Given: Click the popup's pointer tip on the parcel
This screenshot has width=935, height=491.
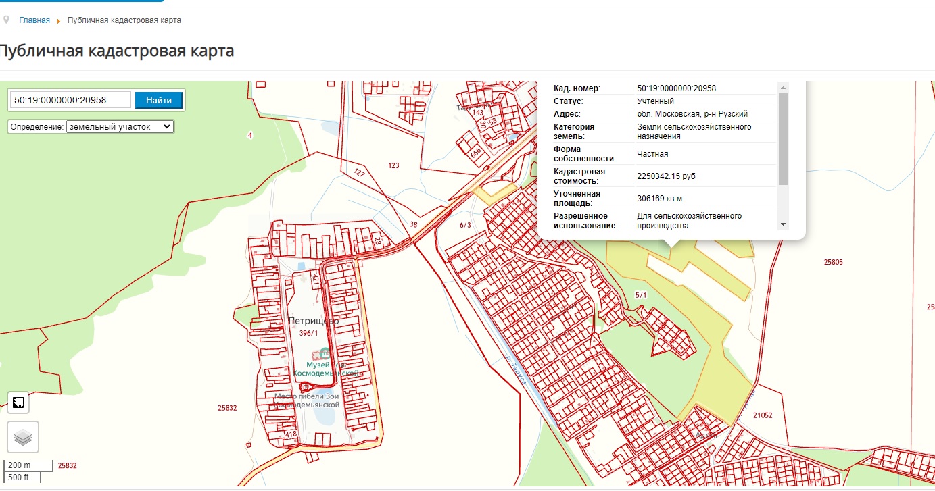Looking at the screenshot, I should pos(671,247).
